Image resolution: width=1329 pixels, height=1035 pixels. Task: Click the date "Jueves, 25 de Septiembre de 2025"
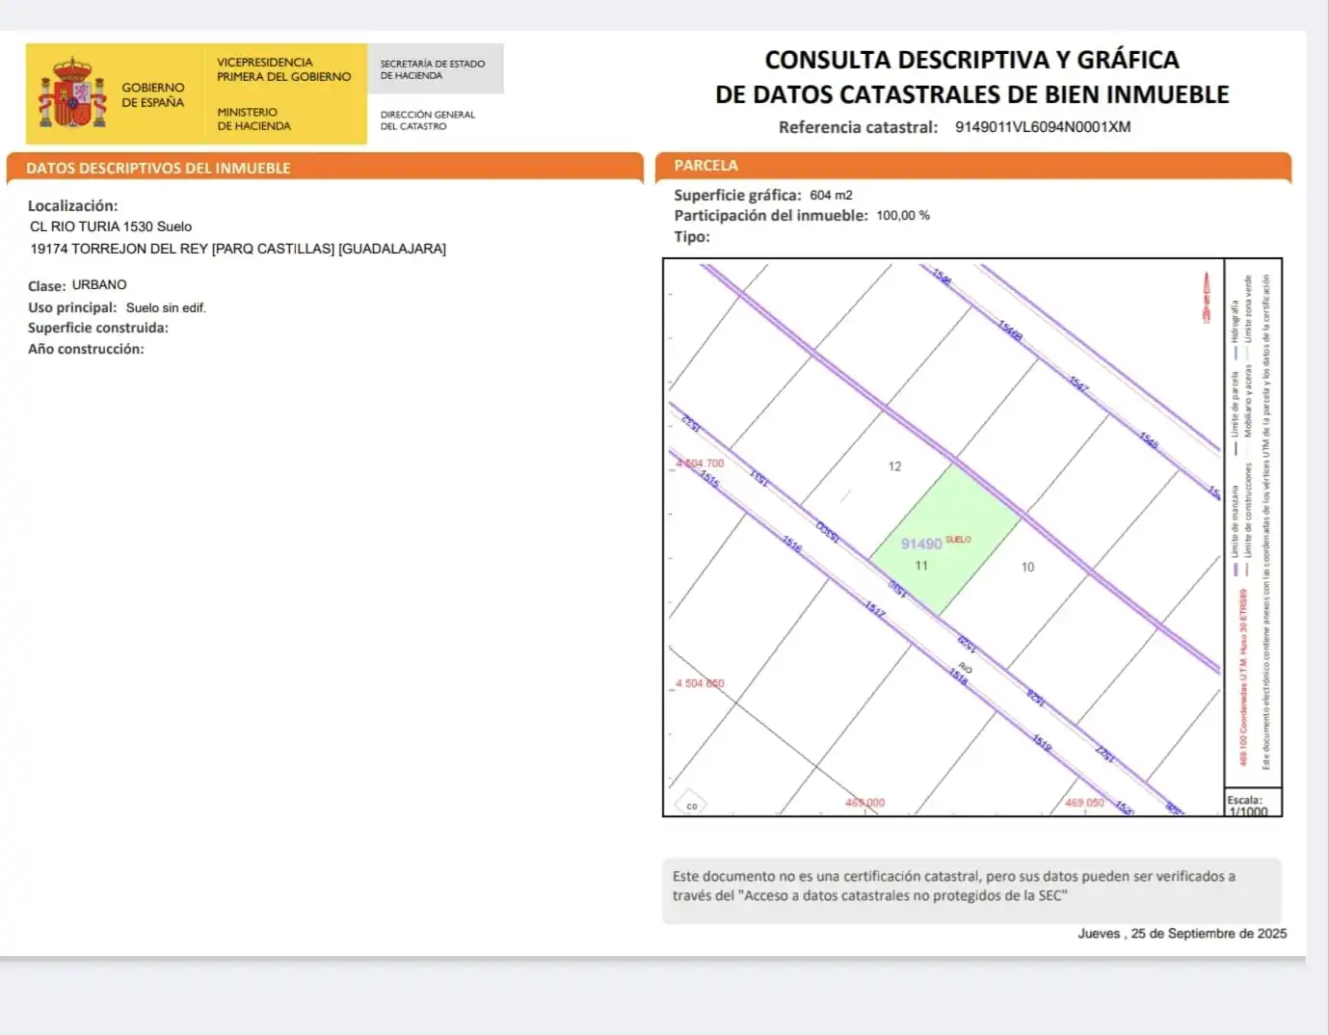point(1183,933)
